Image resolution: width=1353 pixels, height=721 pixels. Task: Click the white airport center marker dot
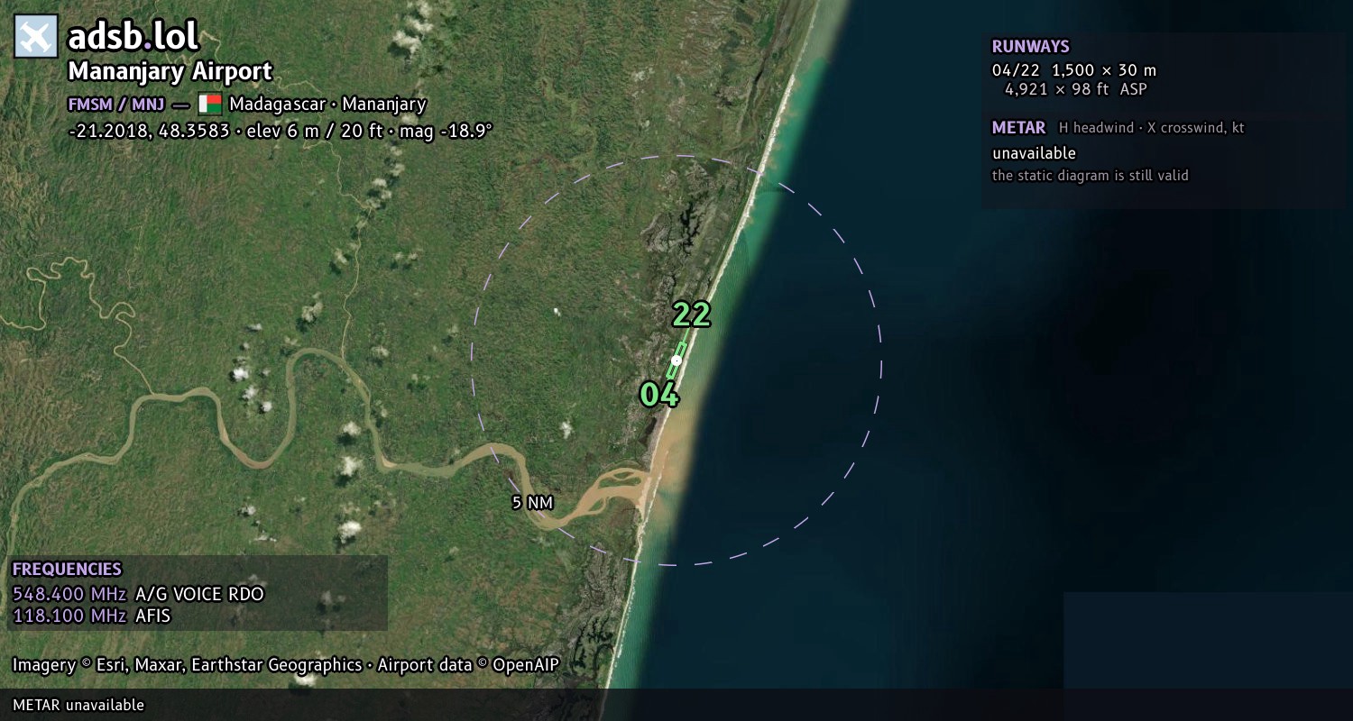click(x=676, y=360)
